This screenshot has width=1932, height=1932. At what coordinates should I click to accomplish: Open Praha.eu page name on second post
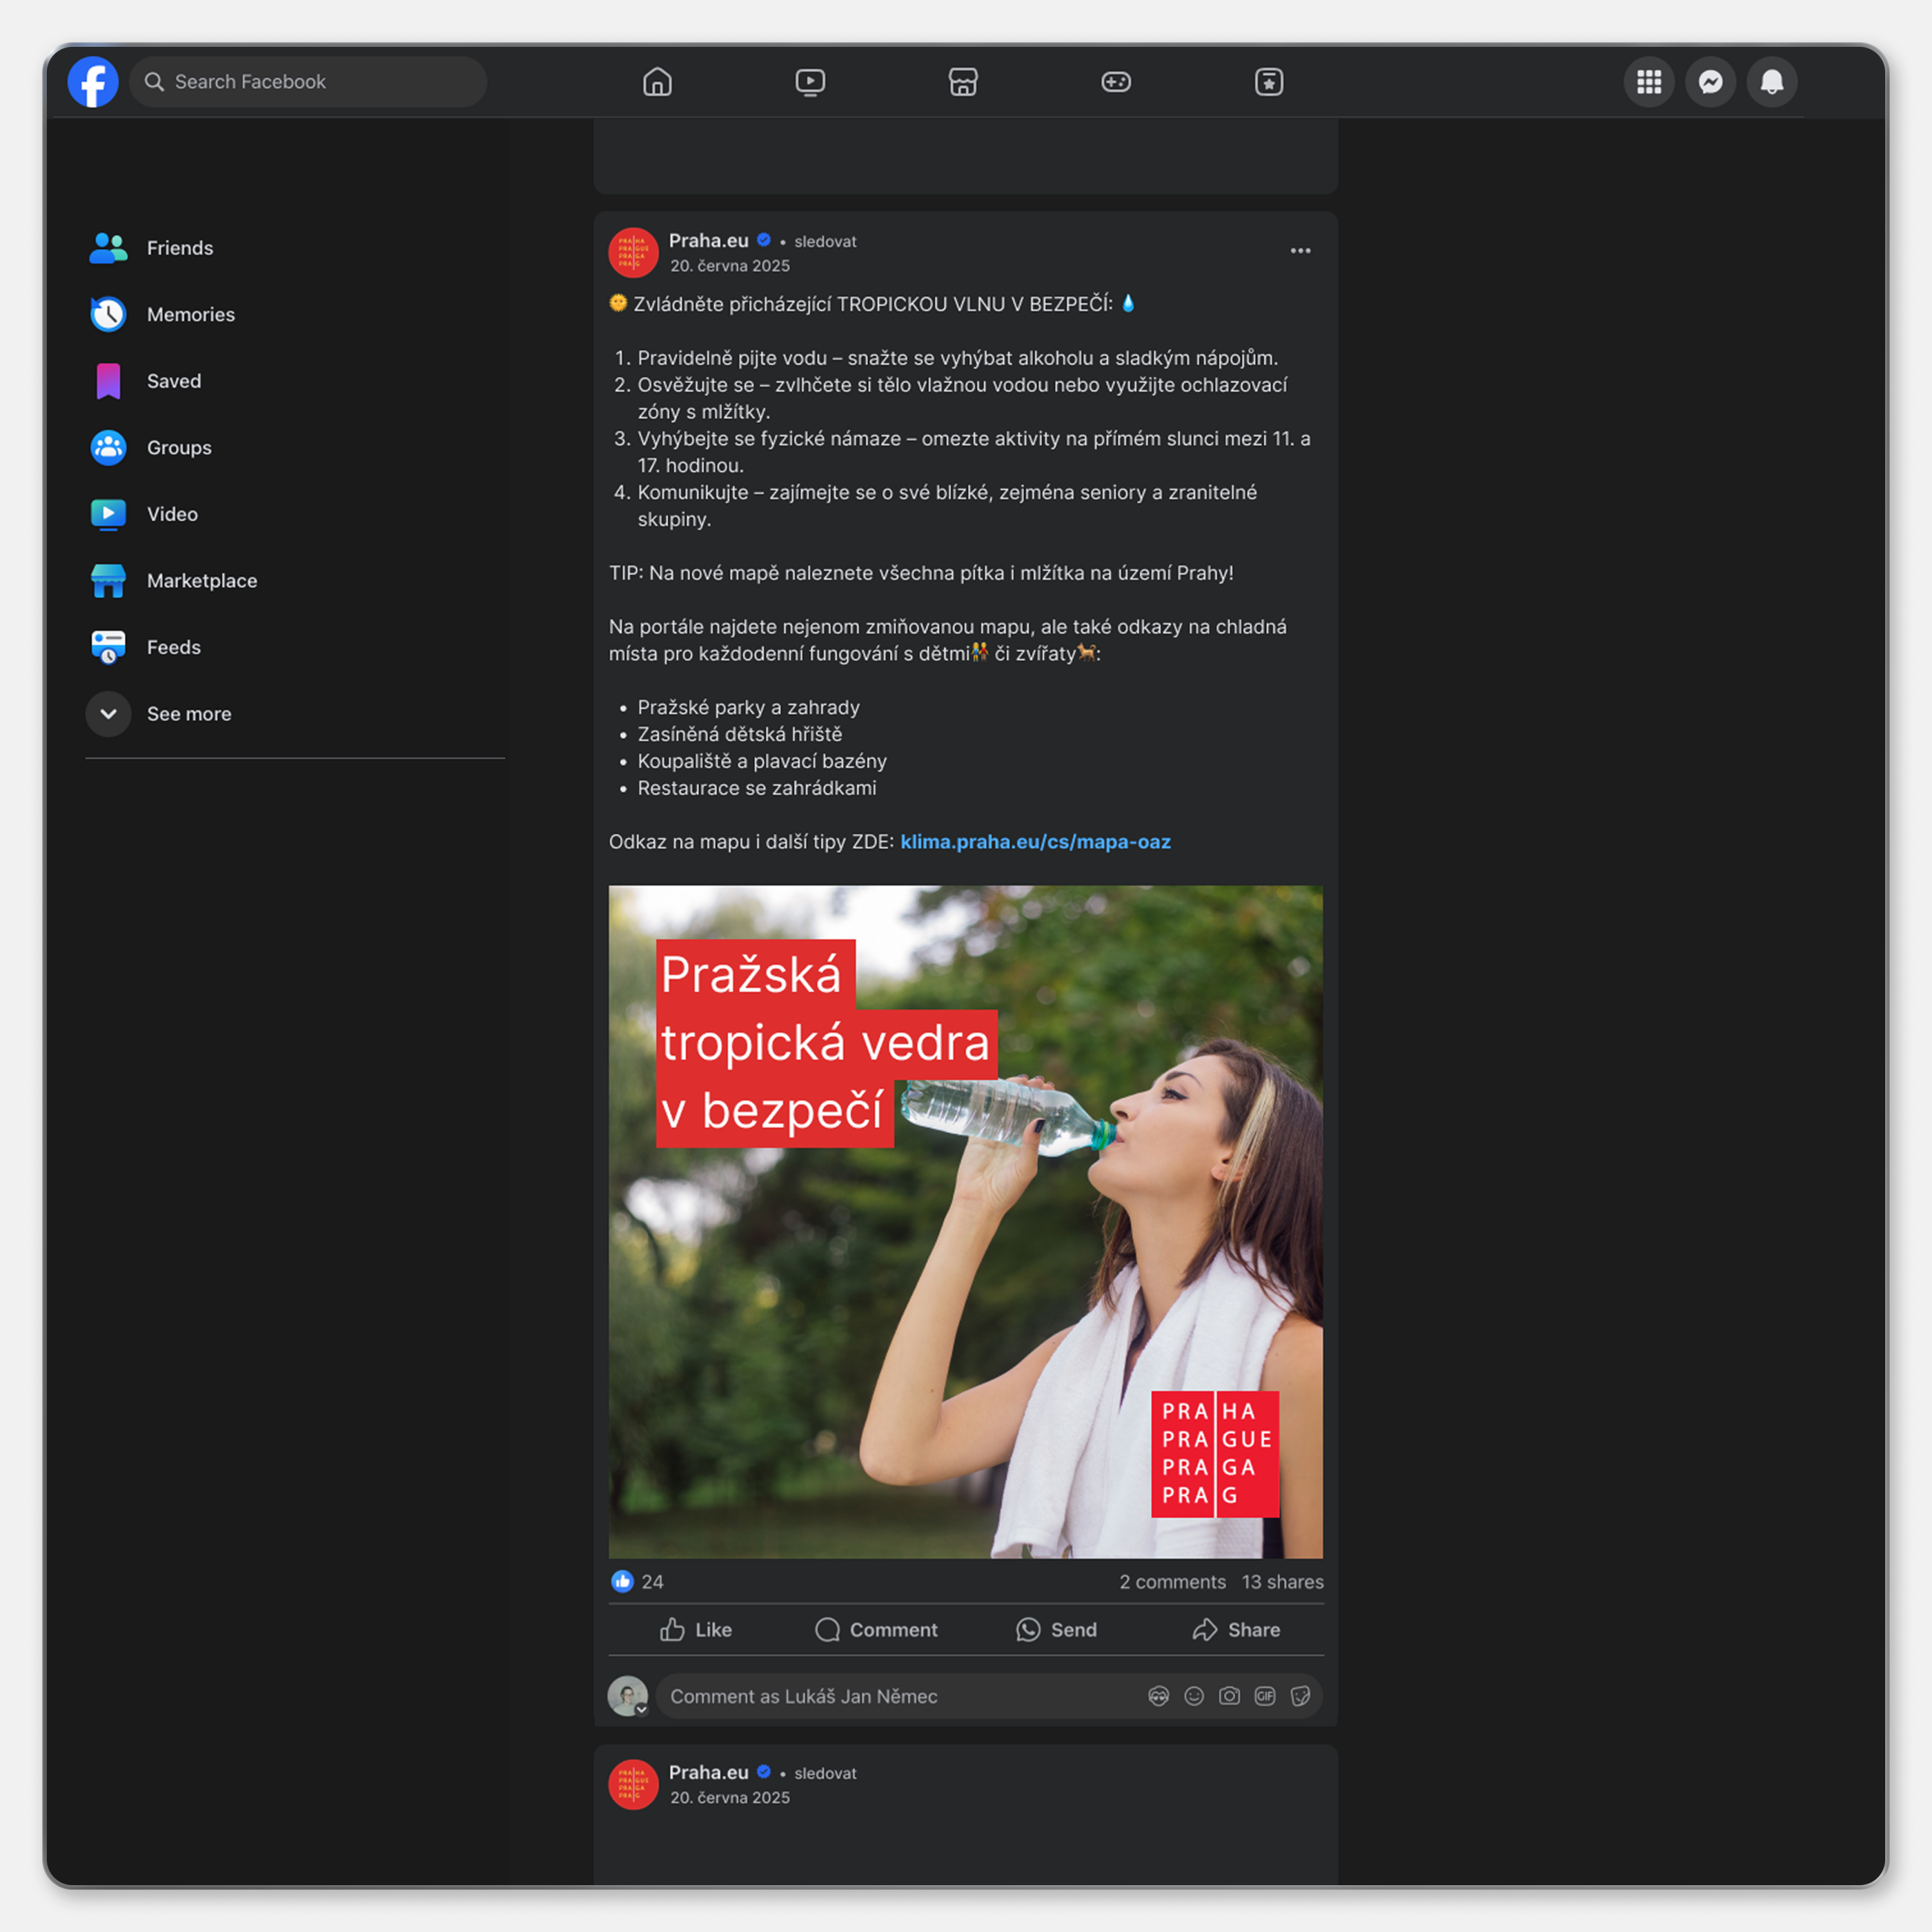pyautogui.click(x=708, y=1773)
